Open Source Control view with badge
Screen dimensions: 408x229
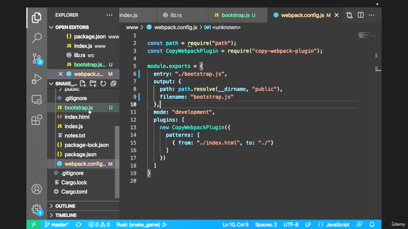tap(37, 59)
